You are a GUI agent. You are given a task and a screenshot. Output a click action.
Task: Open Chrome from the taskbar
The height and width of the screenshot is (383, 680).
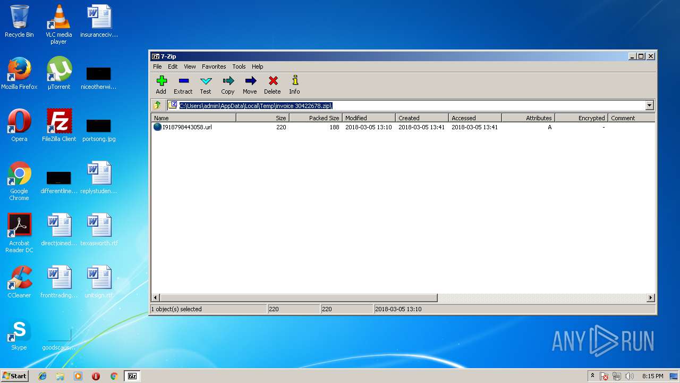point(114,376)
